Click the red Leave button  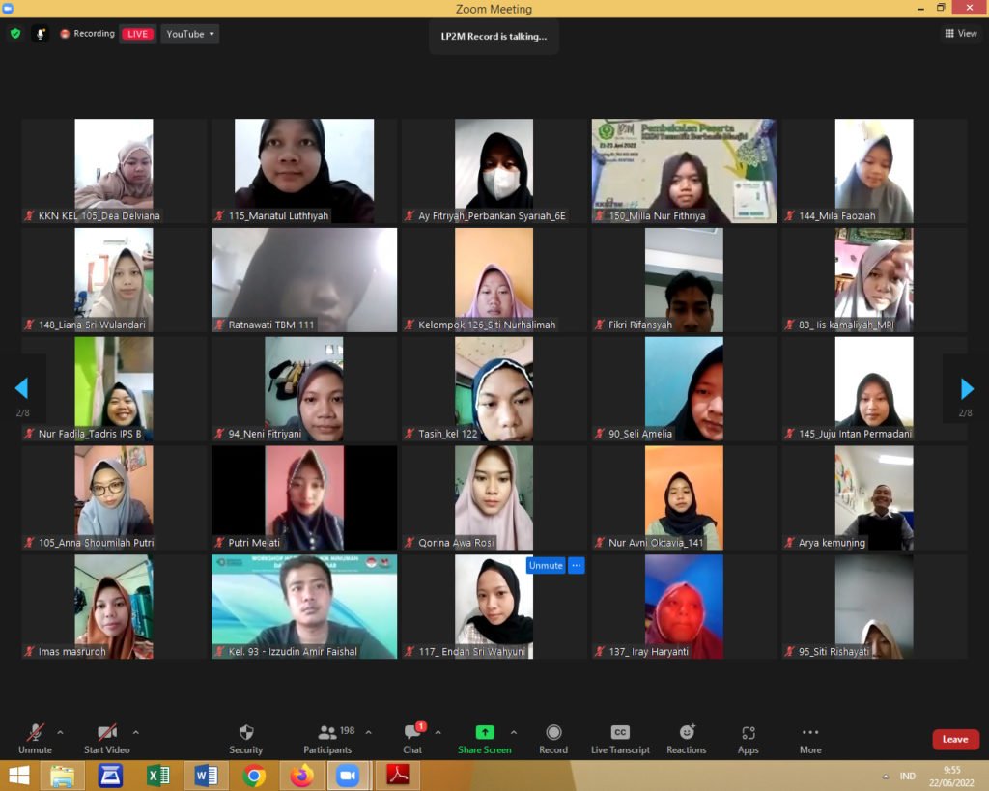(955, 740)
